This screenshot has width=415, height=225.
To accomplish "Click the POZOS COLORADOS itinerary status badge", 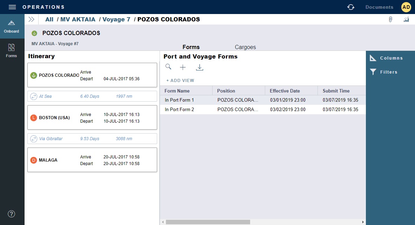I will (34, 75).
